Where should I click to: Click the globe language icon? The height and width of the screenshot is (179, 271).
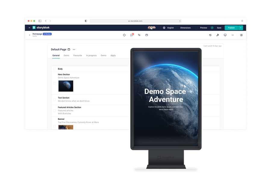164,28
